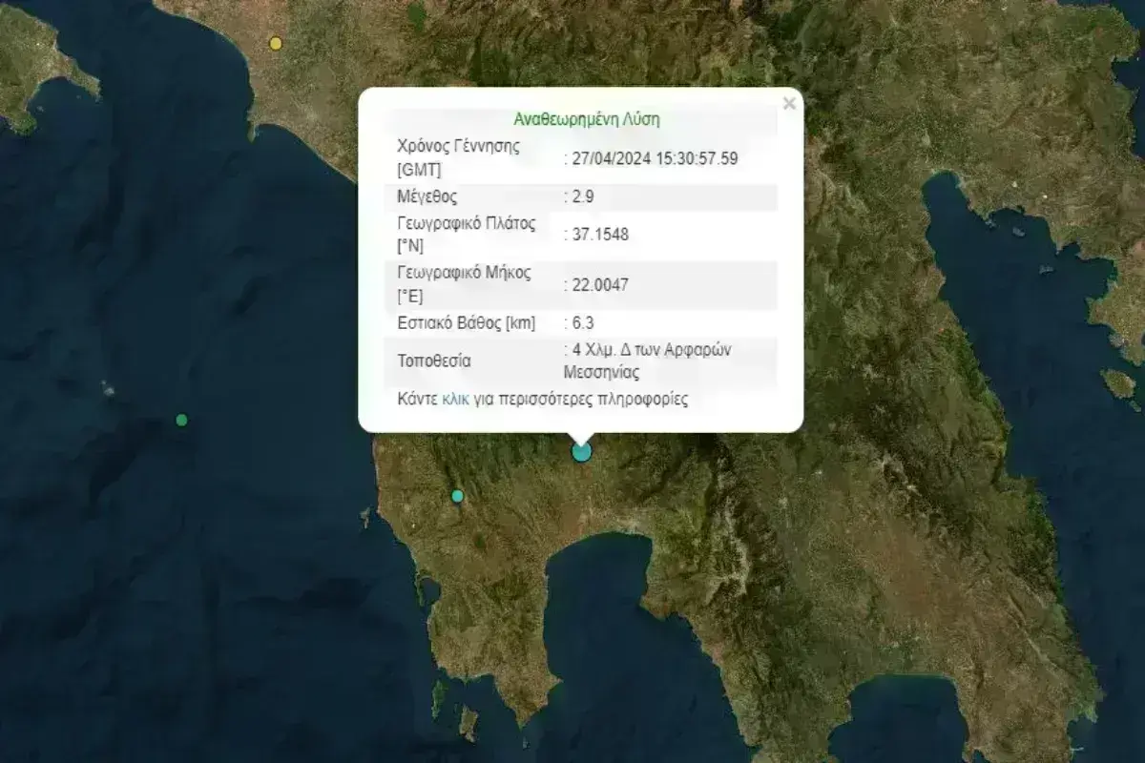1145x763 pixels.
Task: Click the timestamp 27/04/2024 15:30:57.59
Action: pyautogui.click(x=653, y=159)
